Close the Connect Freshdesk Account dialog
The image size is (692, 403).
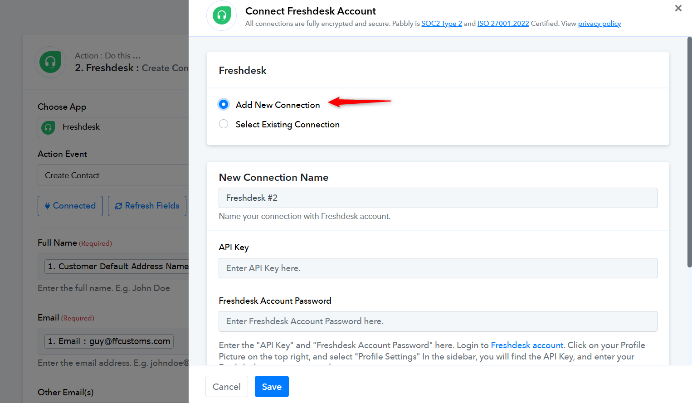pyautogui.click(x=678, y=8)
